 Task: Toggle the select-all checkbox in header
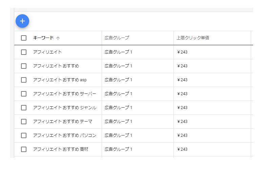click(24, 38)
